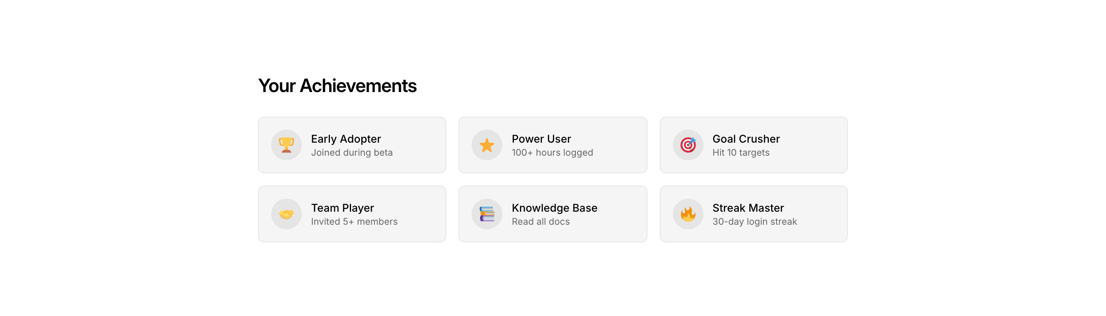Click the "Your Achievements" heading
This screenshot has width=1106, height=316.
point(337,86)
